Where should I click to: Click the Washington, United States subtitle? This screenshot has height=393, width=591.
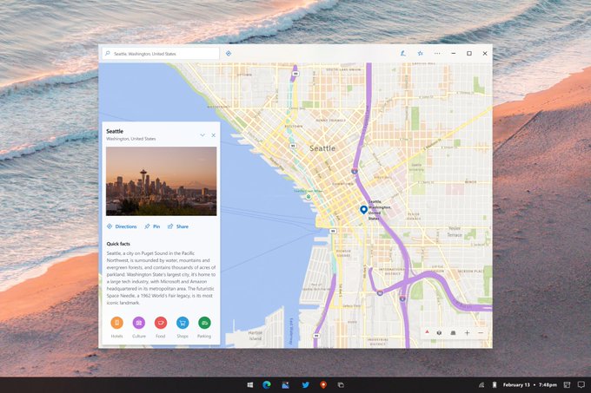click(x=130, y=139)
